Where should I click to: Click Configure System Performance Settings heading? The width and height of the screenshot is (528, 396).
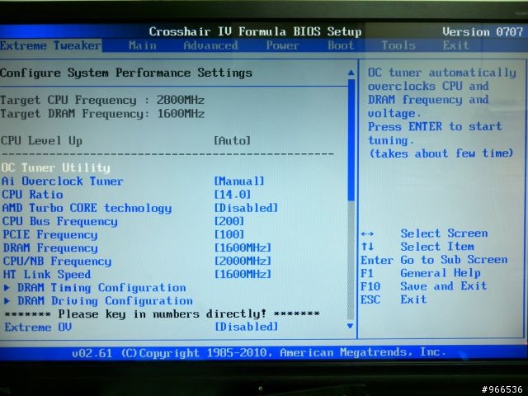coord(126,73)
